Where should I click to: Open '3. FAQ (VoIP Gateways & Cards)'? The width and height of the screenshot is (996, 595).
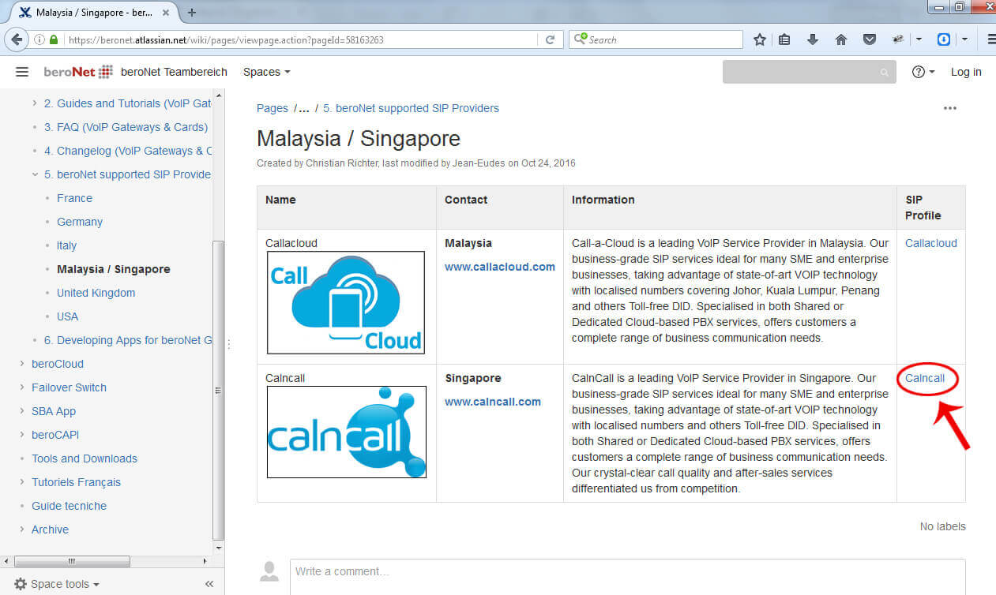126,127
